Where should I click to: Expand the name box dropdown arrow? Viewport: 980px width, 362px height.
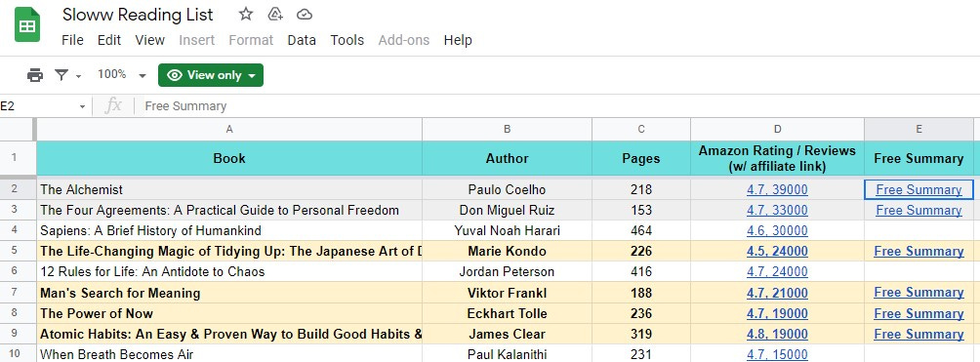(x=82, y=107)
